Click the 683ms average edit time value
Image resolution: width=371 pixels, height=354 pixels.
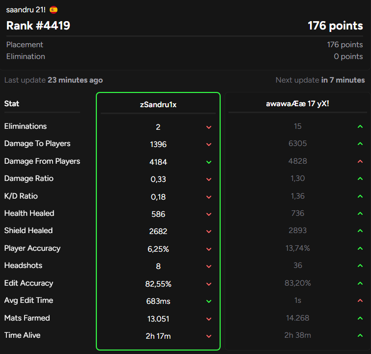coord(158,301)
